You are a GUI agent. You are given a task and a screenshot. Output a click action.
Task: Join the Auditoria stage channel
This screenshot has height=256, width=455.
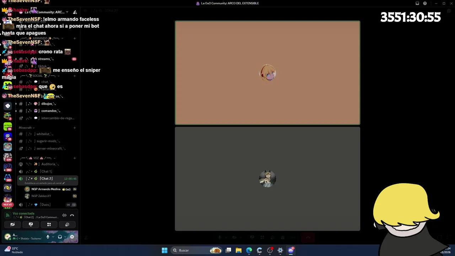pyautogui.click(x=47, y=164)
